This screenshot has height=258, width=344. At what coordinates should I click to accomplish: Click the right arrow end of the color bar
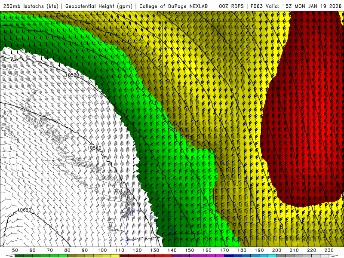[x=334, y=256]
